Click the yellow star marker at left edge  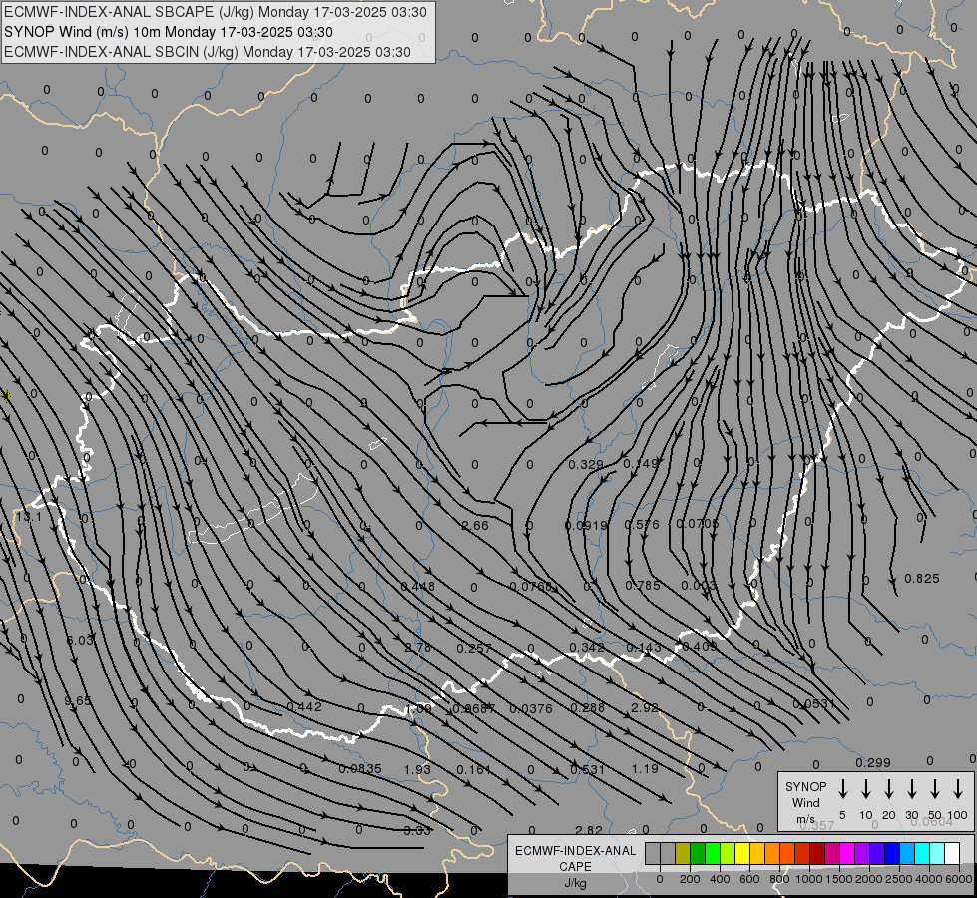pos(5,396)
